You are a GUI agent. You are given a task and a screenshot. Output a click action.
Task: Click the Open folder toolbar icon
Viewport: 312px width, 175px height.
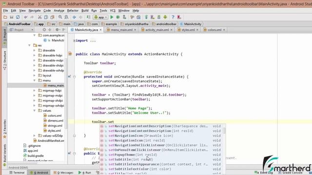click(5, 17)
